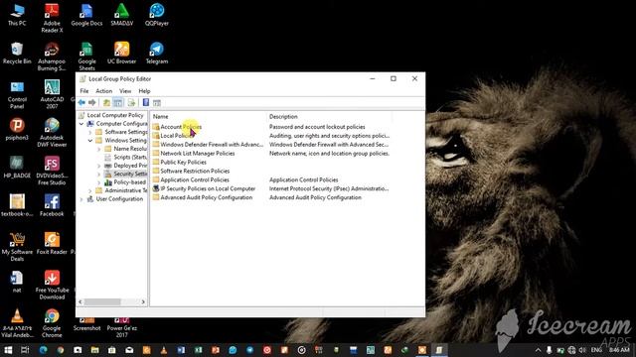Show hidden system tray icons chevron
The height and width of the screenshot is (357, 636).
539,350
